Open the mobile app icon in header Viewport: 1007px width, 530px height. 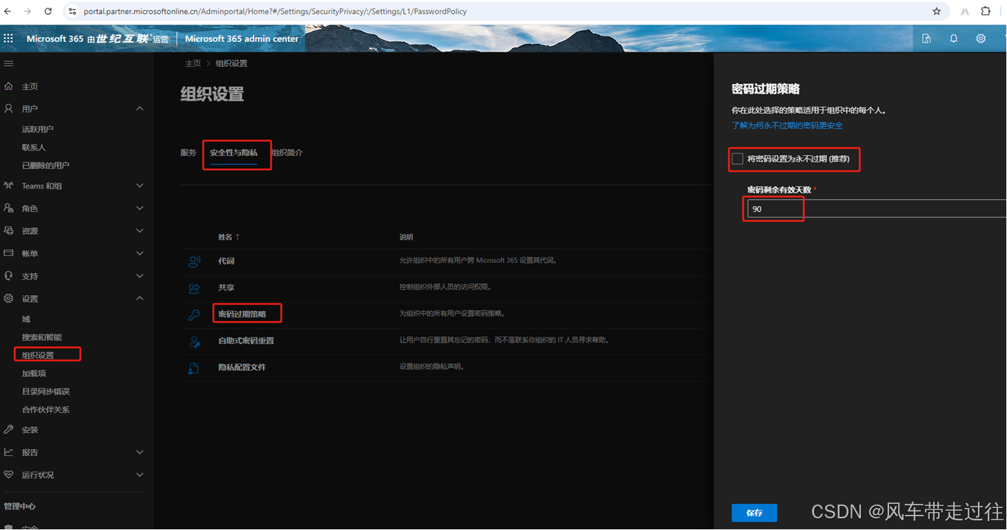tap(926, 39)
